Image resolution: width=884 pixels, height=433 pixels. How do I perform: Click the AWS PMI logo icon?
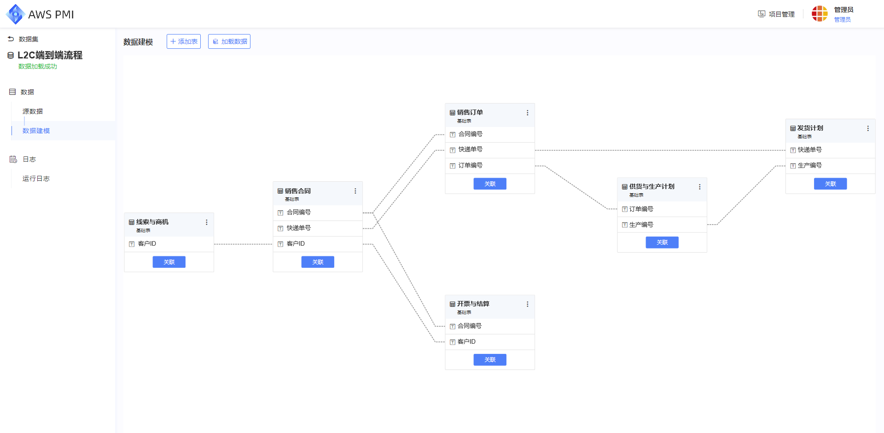point(15,14)
